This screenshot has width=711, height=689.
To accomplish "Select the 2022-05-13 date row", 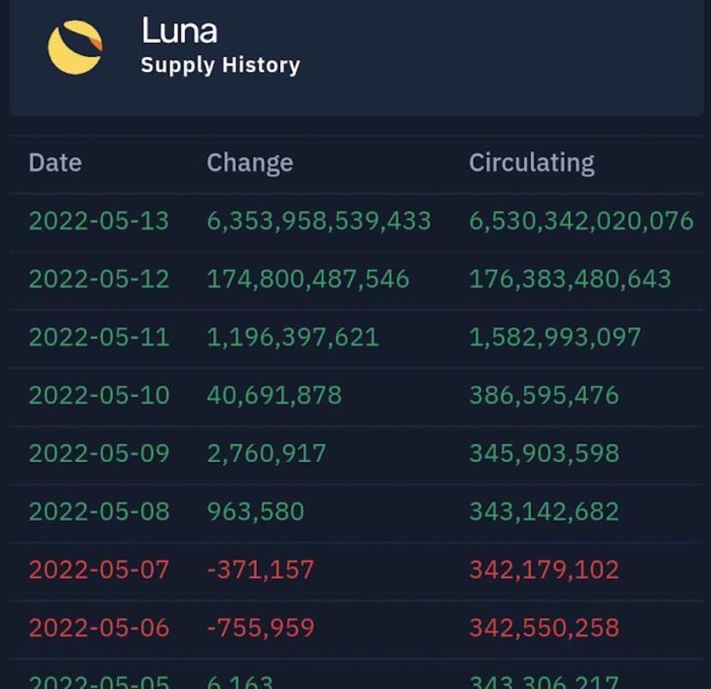I will tap(99, 221).
